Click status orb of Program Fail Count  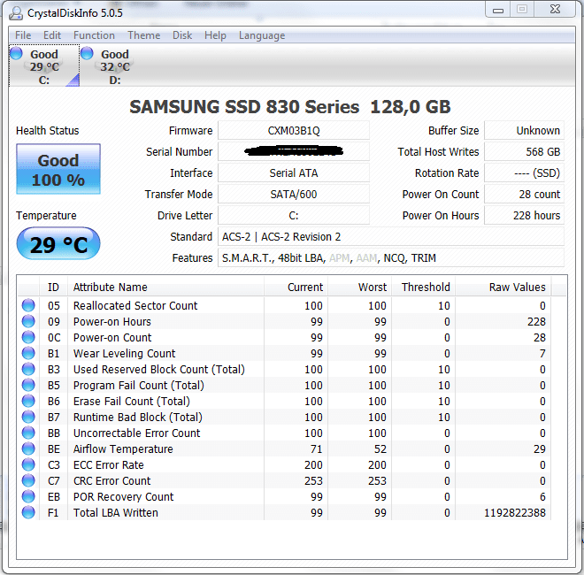(x=28, y=385)
